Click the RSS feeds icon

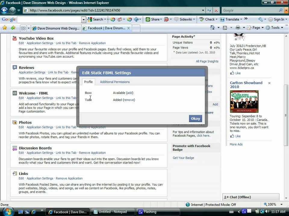click(x=225, y=28)
